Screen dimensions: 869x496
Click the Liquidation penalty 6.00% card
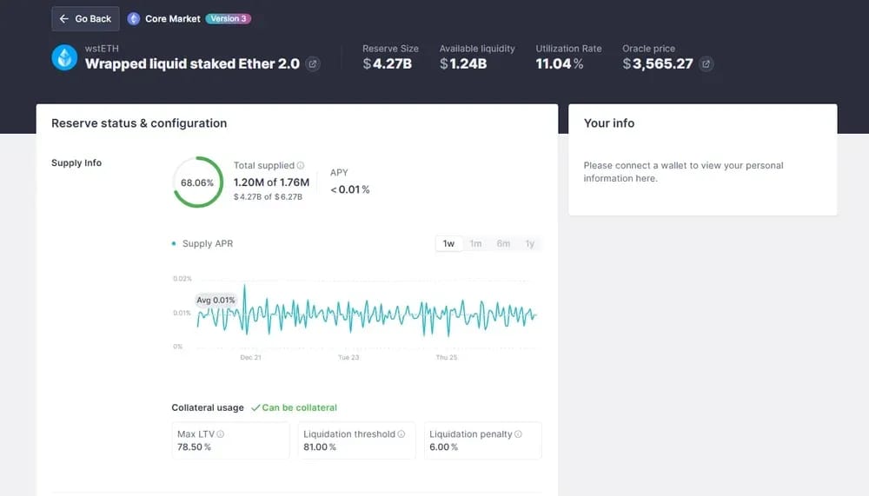pos(482,440)
